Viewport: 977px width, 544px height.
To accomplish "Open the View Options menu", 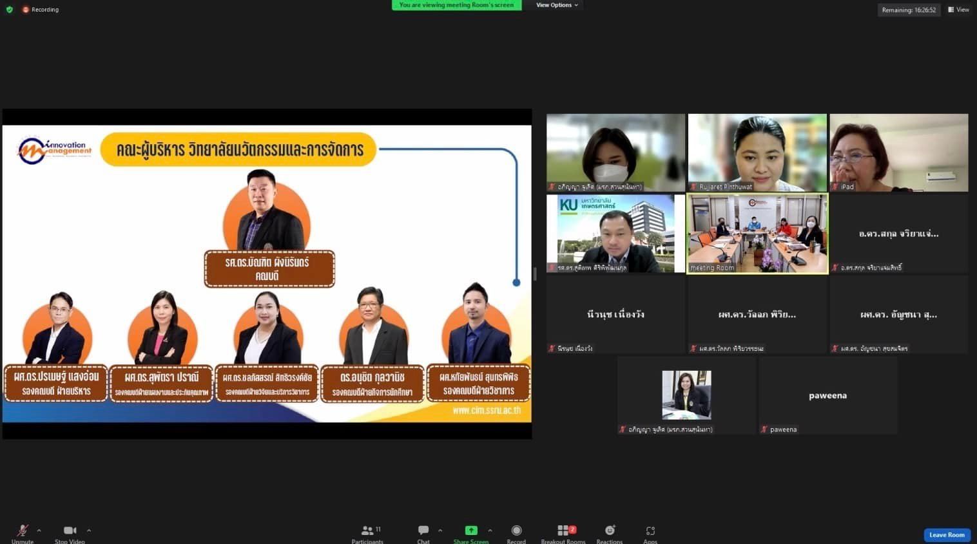I will click(x=557, y=5).
